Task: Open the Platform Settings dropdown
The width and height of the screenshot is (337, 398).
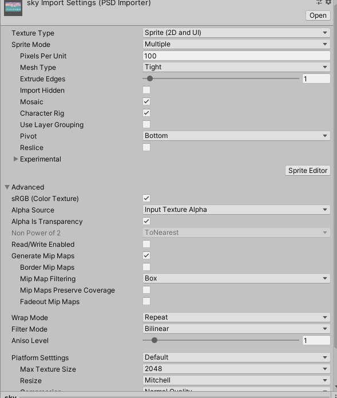Action: [x=236, y=357]
